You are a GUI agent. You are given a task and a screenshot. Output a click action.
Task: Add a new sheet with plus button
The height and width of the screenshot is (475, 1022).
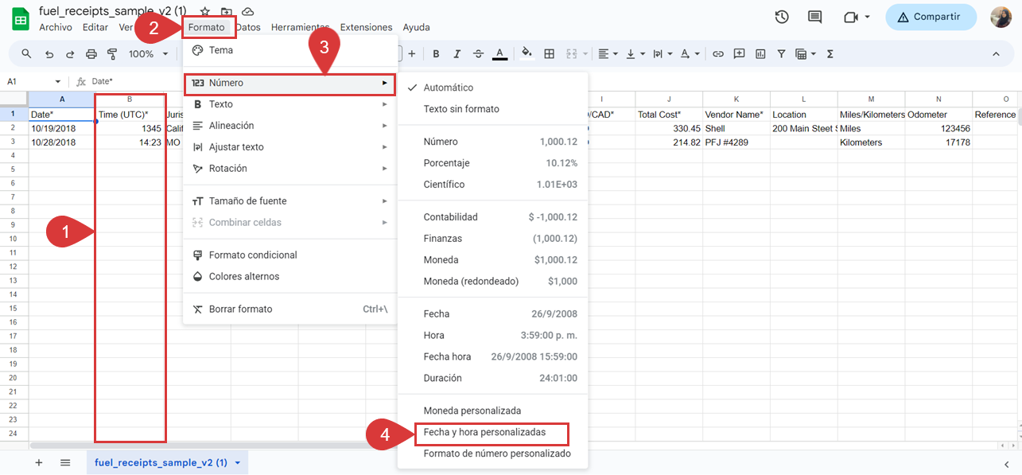[x=39, y=462]
